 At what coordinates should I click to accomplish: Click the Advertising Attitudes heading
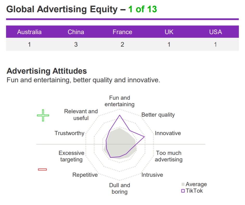coord(47,71)
